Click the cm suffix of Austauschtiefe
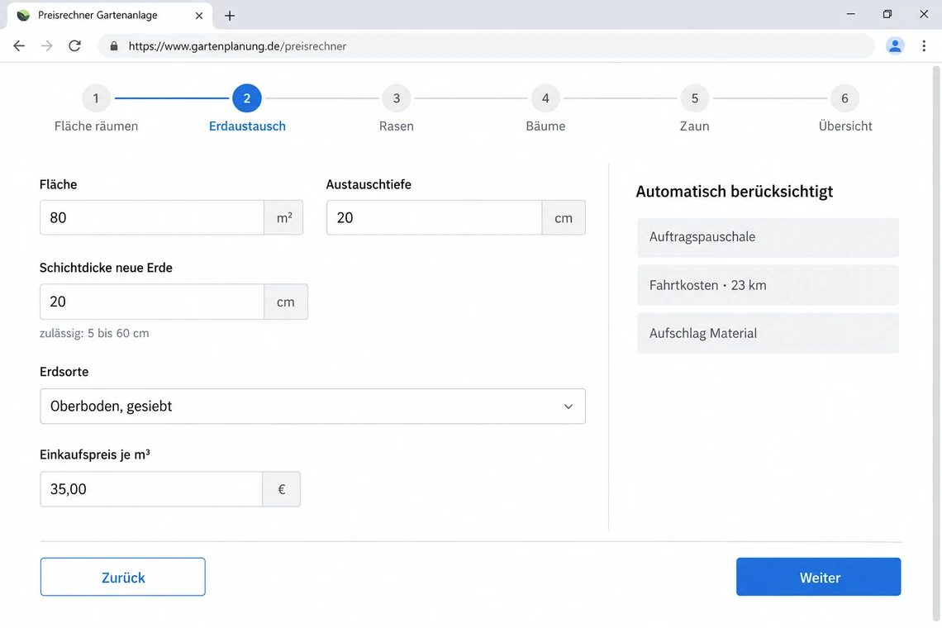The height and width of the screenshot is (628, 942). click(x=564, y=217)
